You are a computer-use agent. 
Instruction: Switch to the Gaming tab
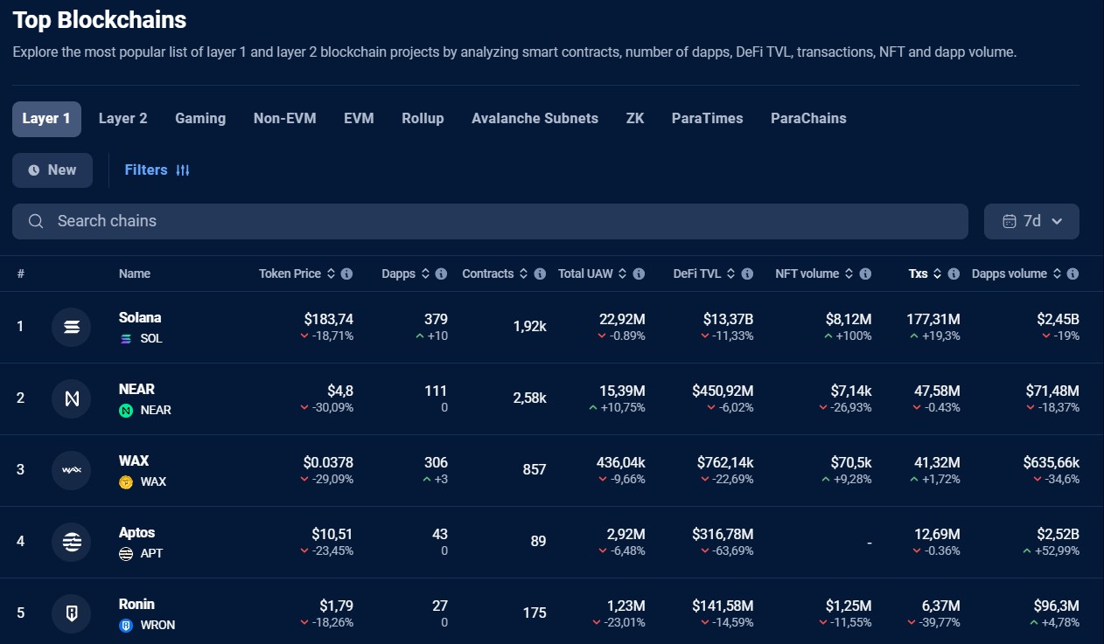(x=200, y=119)
